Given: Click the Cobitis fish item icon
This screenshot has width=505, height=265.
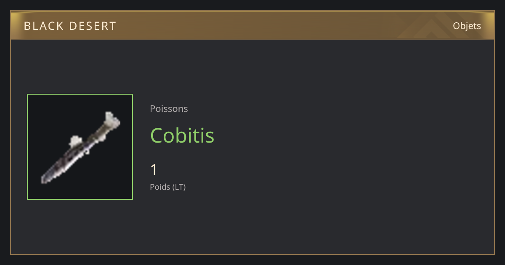Looking at the screenshot, I should click(x=80, y=147).
